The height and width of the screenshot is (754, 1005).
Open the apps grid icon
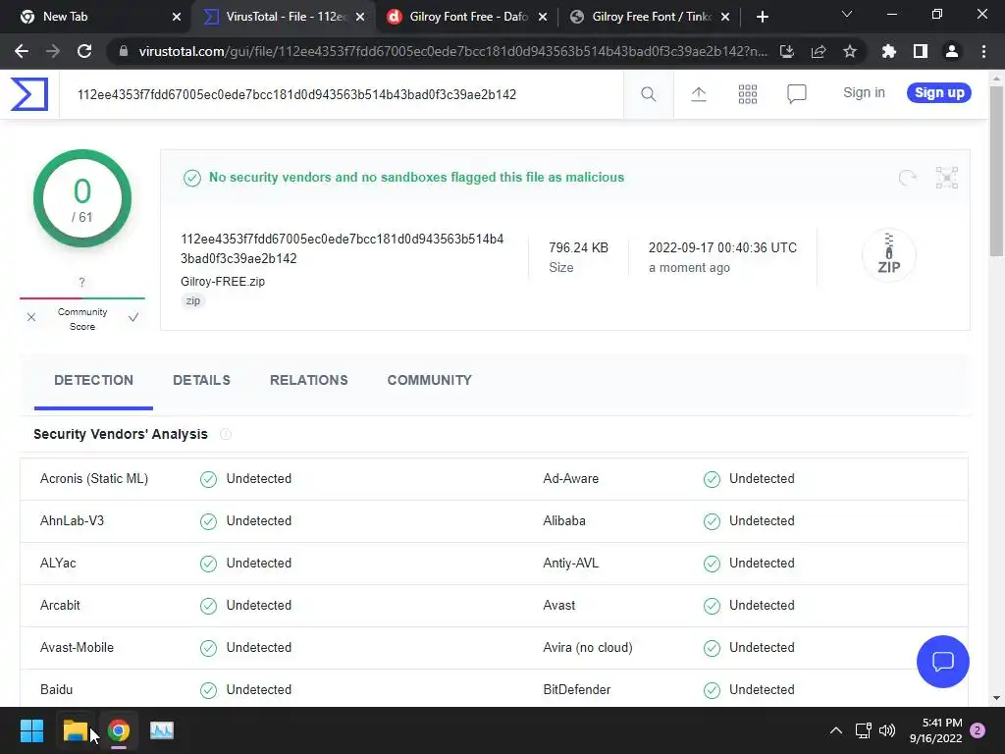(747, 94)
